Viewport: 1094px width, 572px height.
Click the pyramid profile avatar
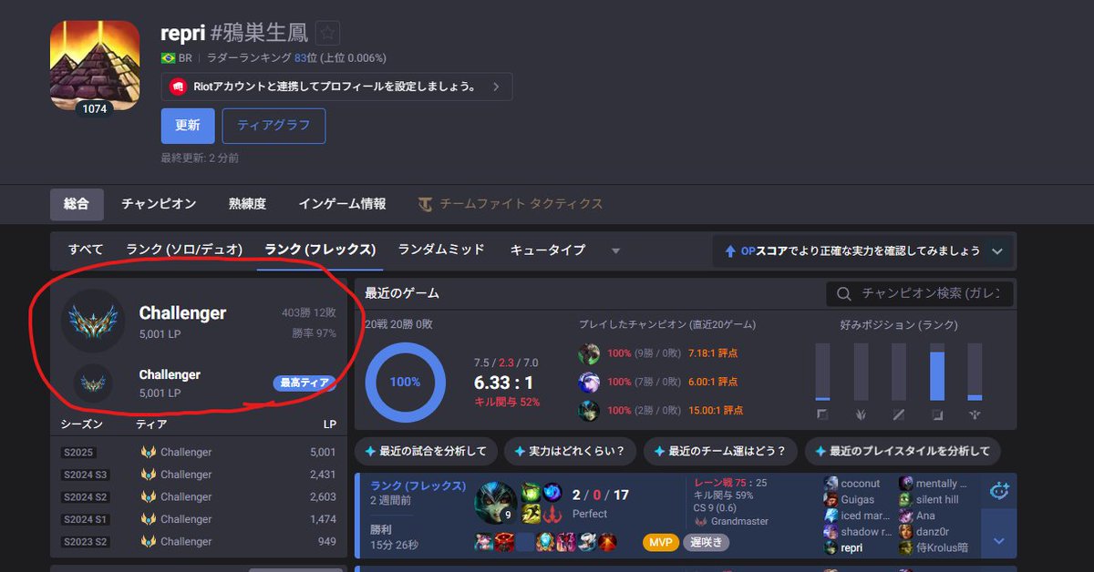click(95, 66)
